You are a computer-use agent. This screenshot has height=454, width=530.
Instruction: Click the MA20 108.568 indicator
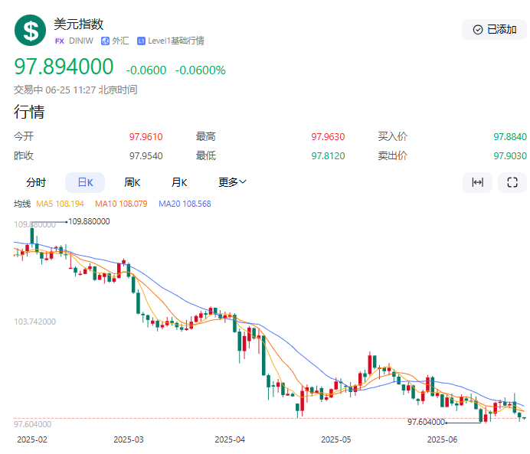[185, 204]
